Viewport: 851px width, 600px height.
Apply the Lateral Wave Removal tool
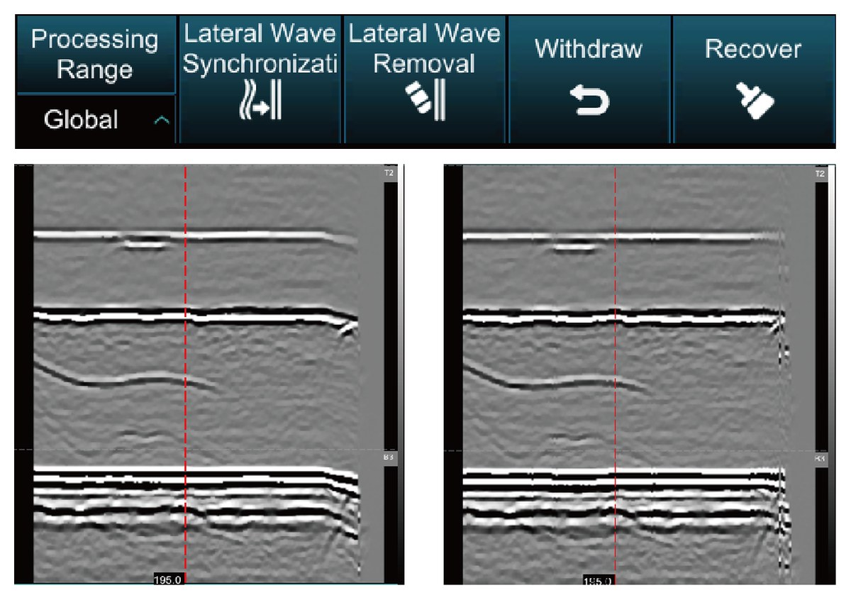[424, 79]
